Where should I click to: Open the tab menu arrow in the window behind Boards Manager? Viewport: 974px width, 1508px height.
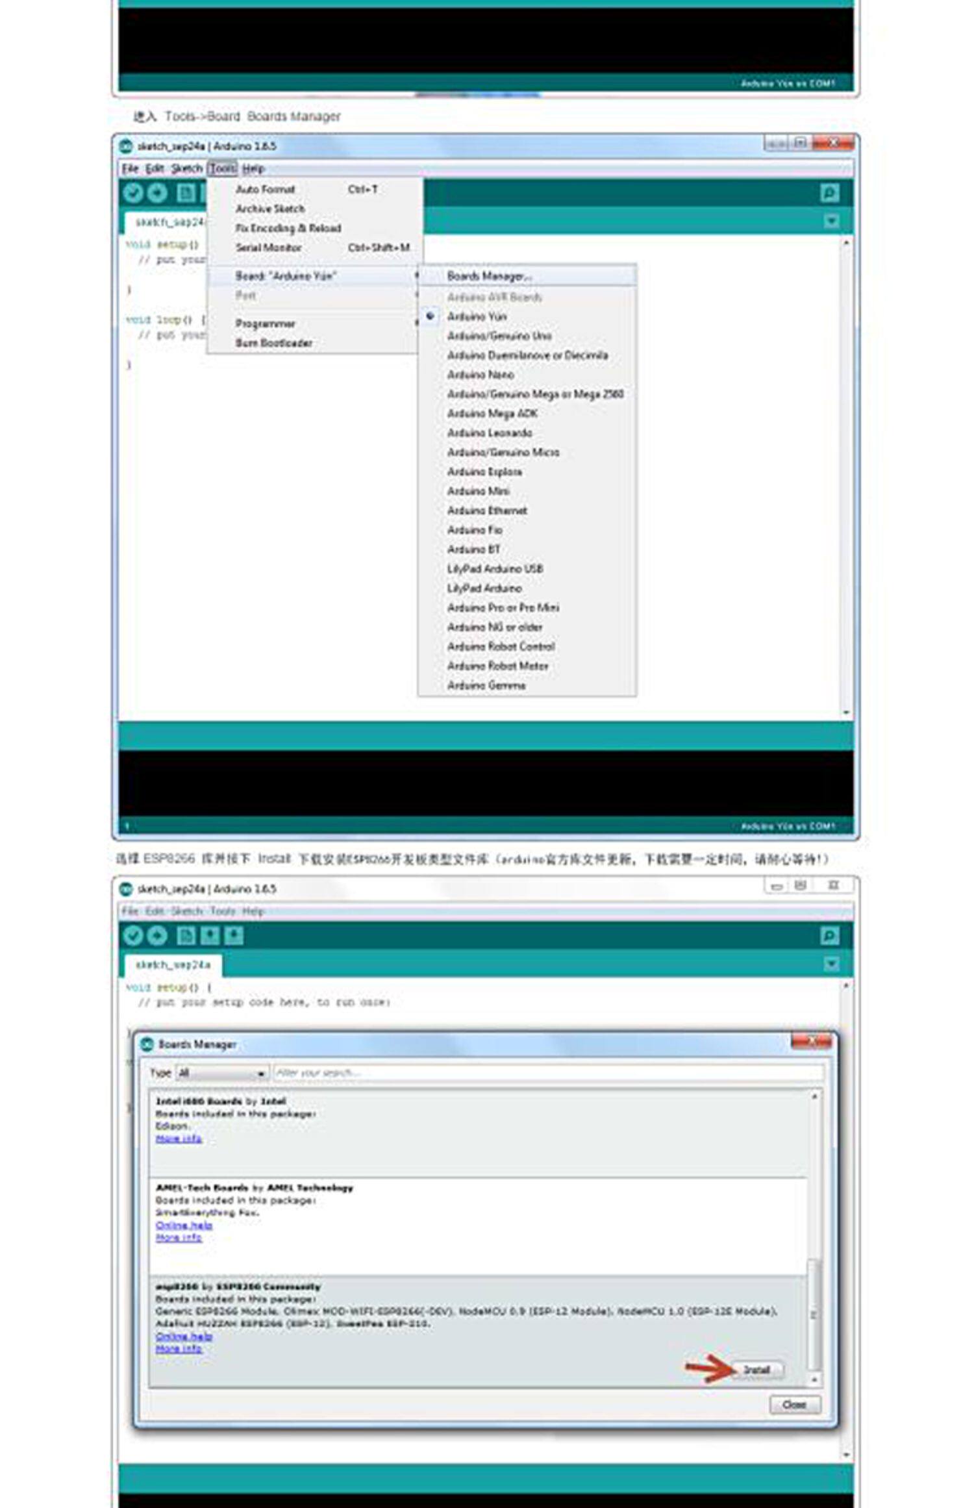tap(830, 964)
